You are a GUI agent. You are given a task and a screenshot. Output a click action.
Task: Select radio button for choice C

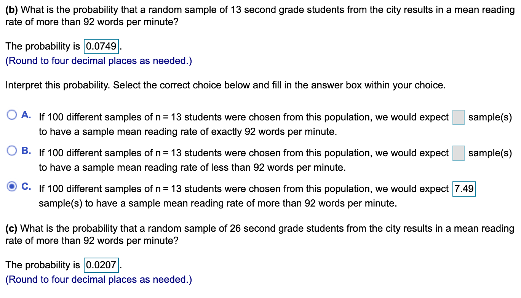click(x=12, y=186)
